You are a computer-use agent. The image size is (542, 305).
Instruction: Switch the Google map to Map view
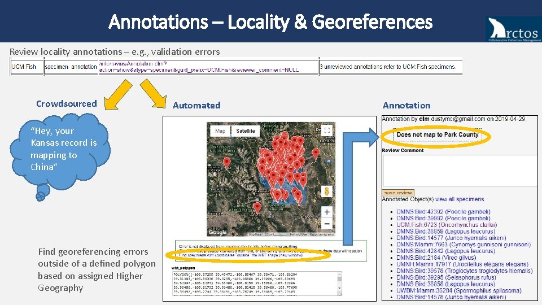tap(220, 131)
